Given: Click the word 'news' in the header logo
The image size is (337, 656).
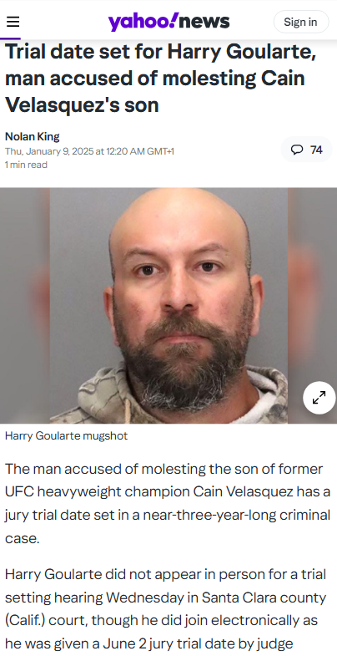Looking at the screenshot, I should tap(204, 22).
